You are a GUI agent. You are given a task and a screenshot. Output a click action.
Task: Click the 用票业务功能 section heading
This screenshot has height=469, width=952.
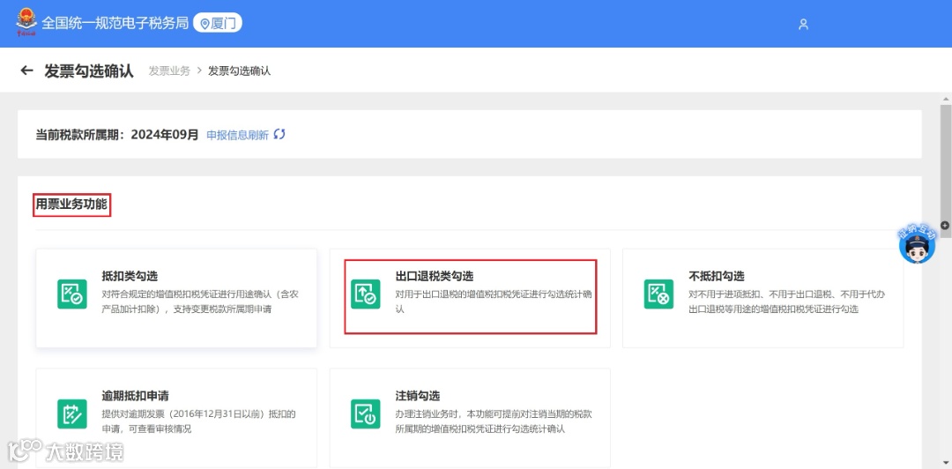[71, 205]
